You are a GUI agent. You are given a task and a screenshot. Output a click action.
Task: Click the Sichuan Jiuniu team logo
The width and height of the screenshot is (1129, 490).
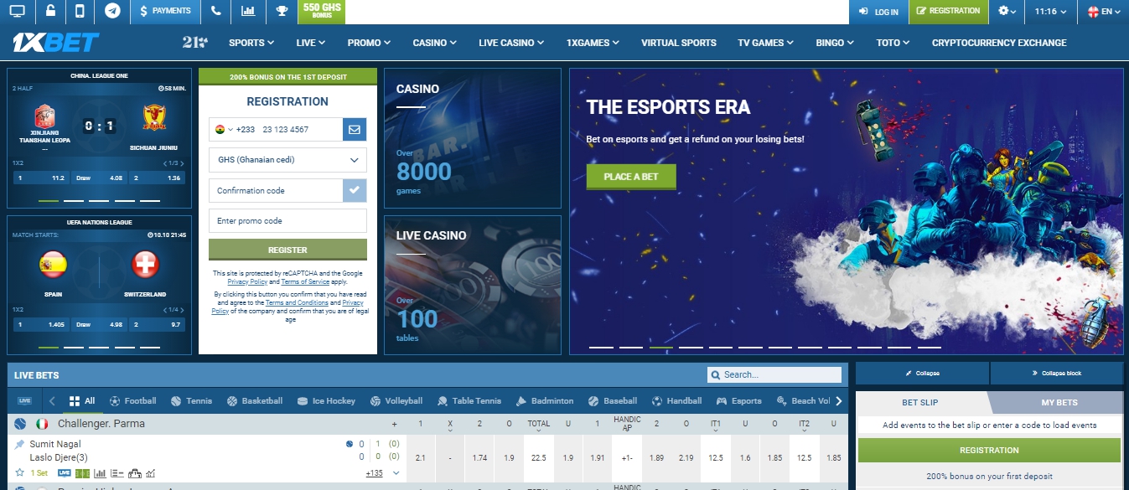point(153,116)
